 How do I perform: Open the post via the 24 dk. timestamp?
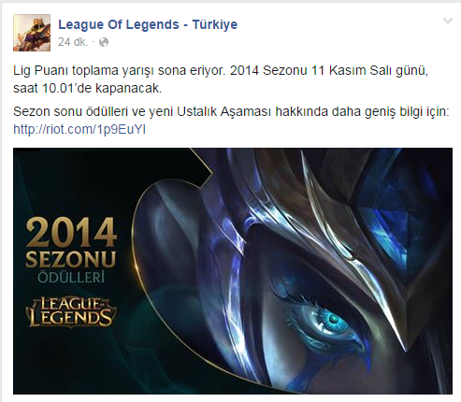[73, 42]
